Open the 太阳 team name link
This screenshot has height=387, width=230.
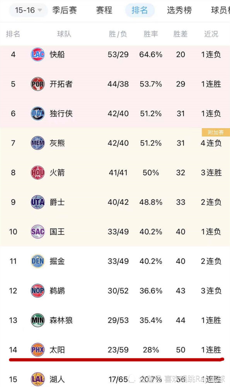point(57,350)
